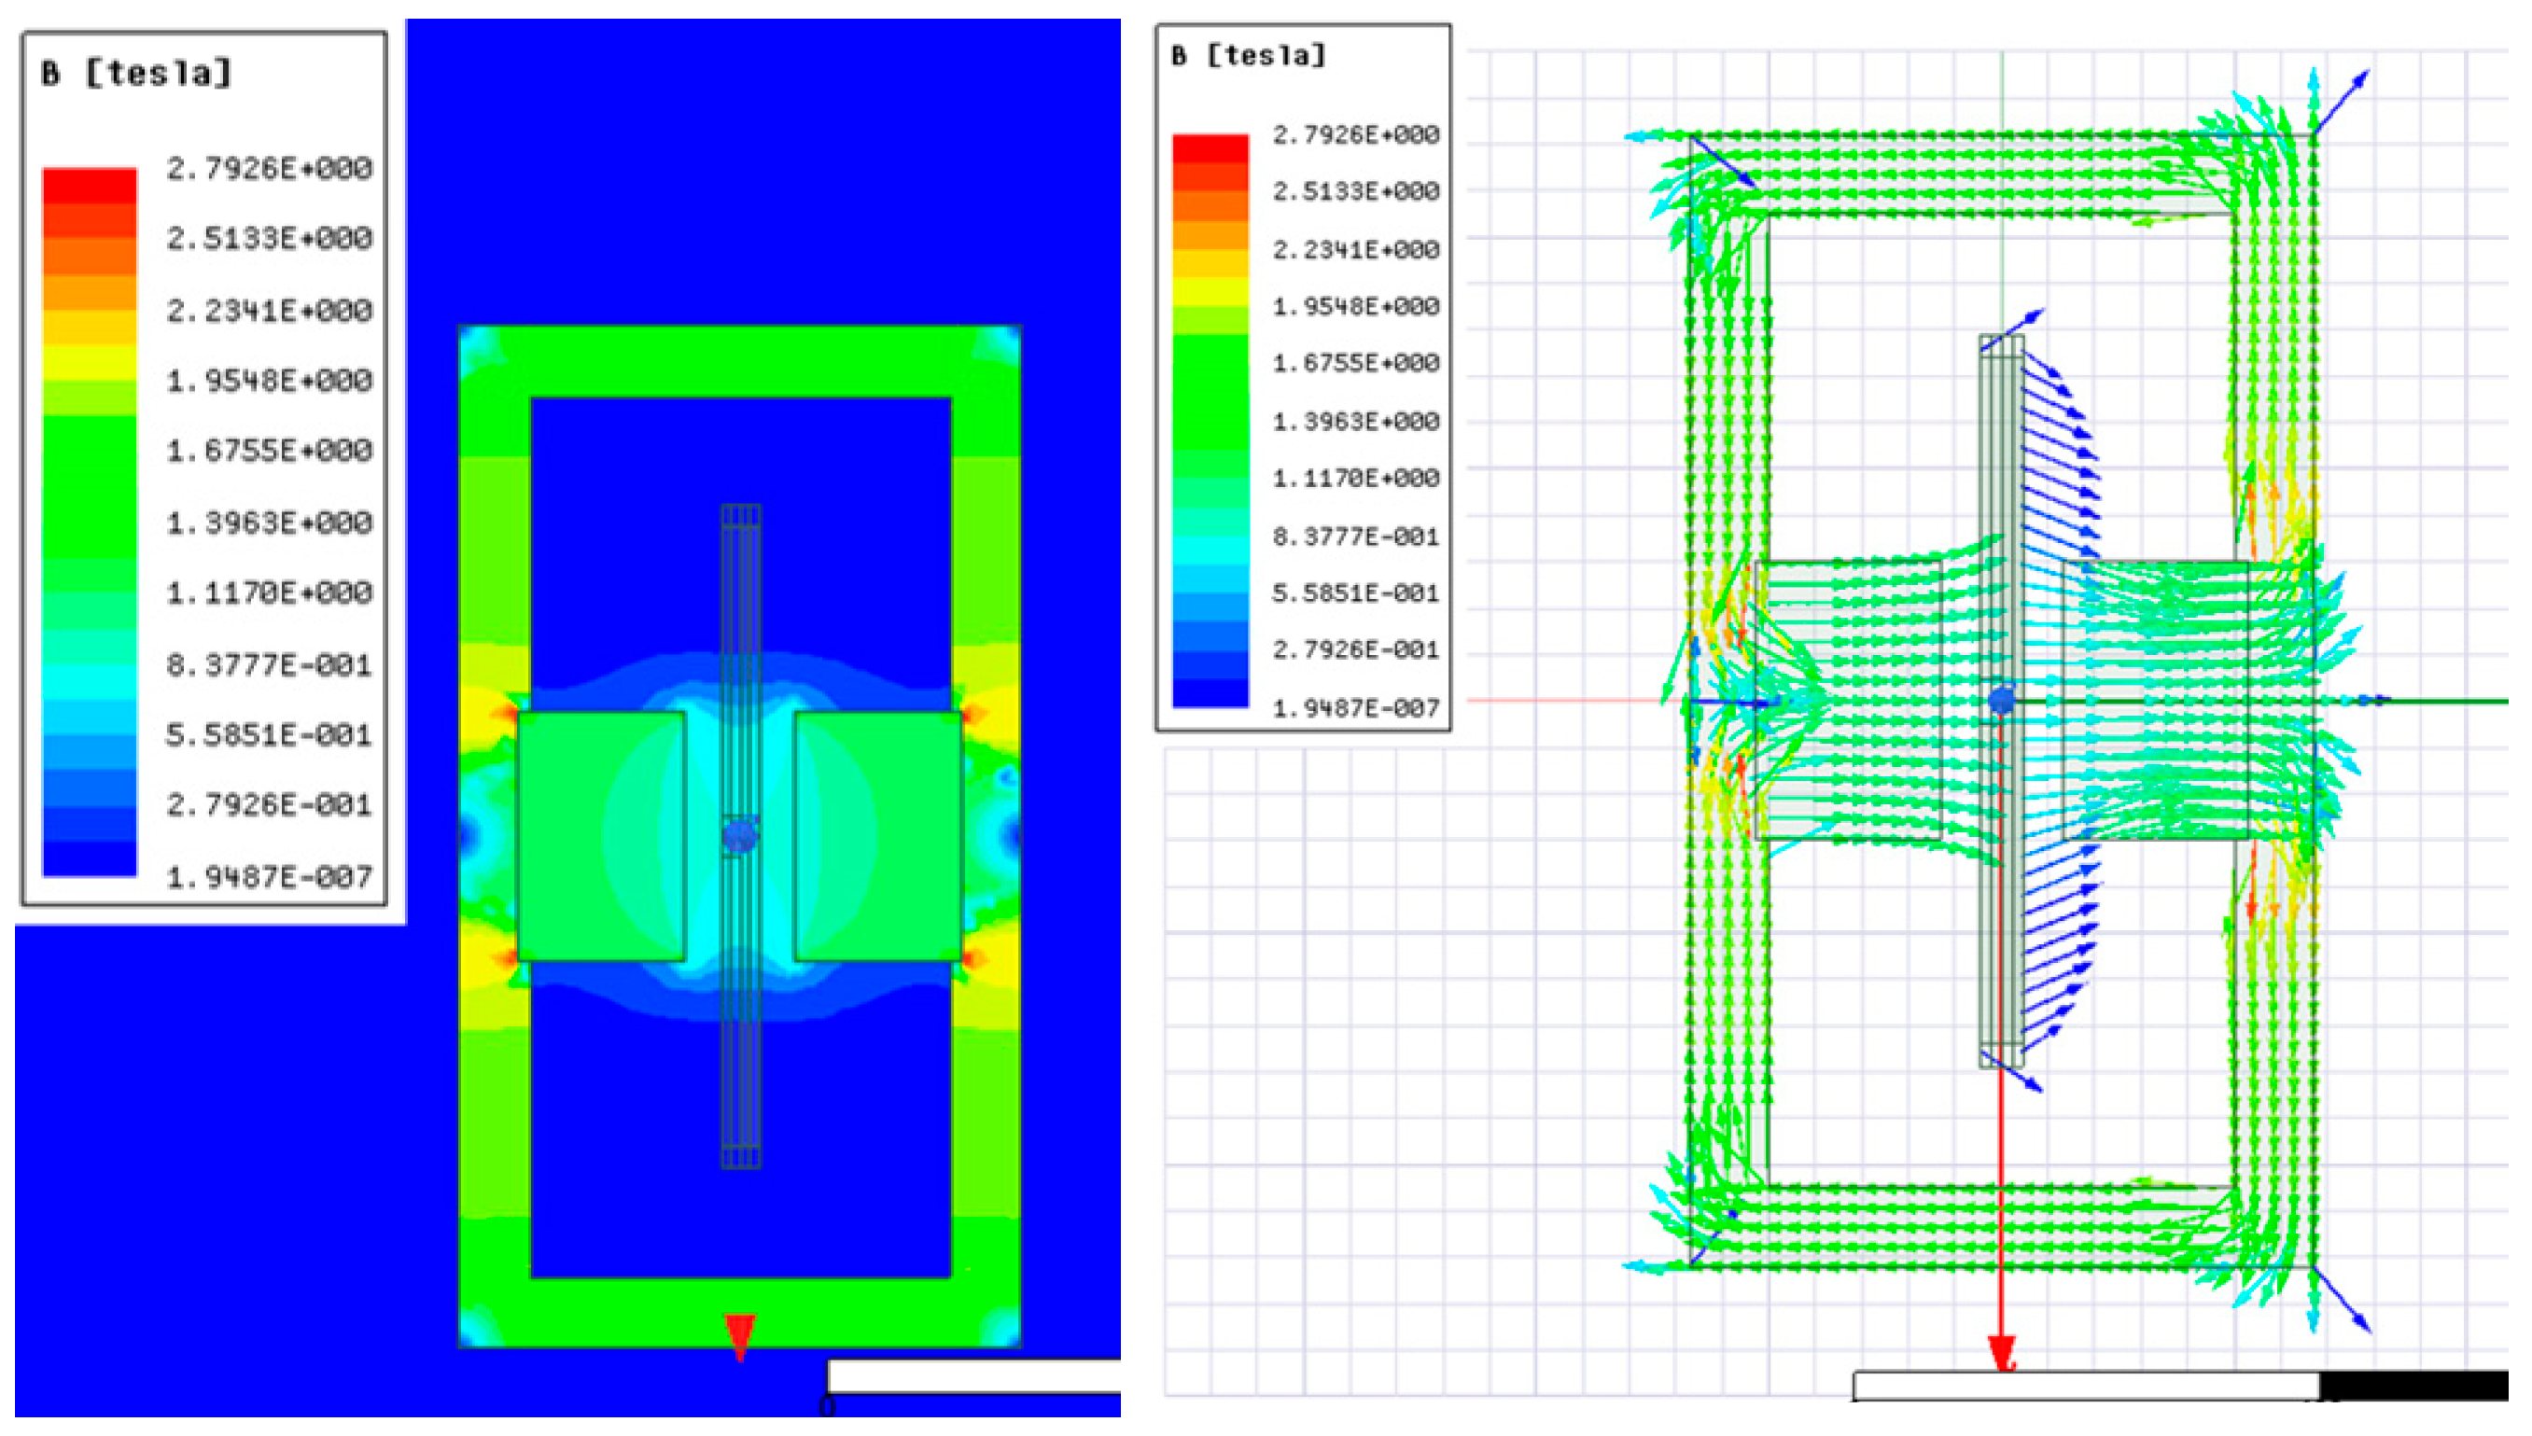Select the blue sphere at contour plot center
The width and height of the screenshot is (2532, 1436).
pos(739,836)
